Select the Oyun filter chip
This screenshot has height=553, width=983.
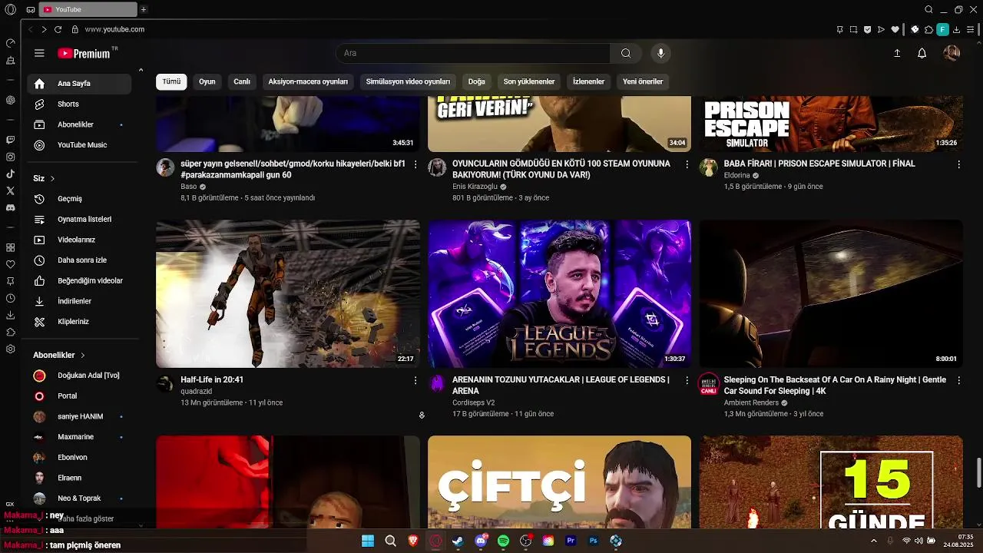pyautogui.click(x=207, y=81)
